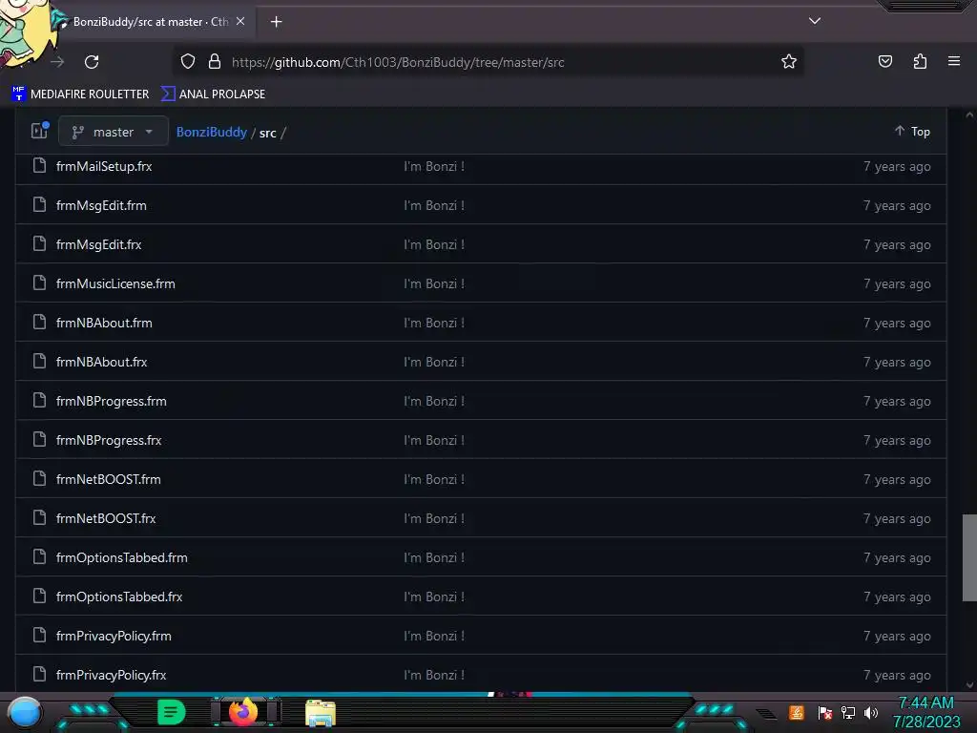
Task: Open Action Center flag tray icon
Action: (825, 713)
